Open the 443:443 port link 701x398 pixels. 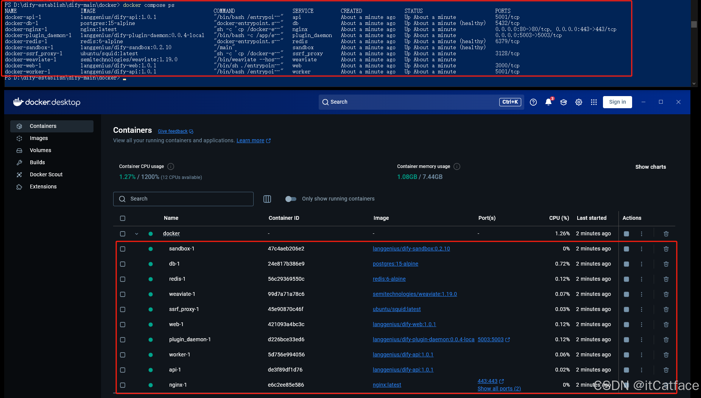click(x=491, y=381)
